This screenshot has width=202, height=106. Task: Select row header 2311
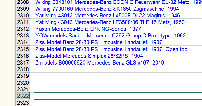[x=23, y=22]
